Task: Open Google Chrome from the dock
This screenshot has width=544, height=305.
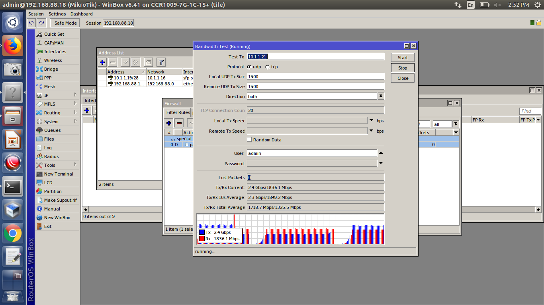Action: click(13, 234)
